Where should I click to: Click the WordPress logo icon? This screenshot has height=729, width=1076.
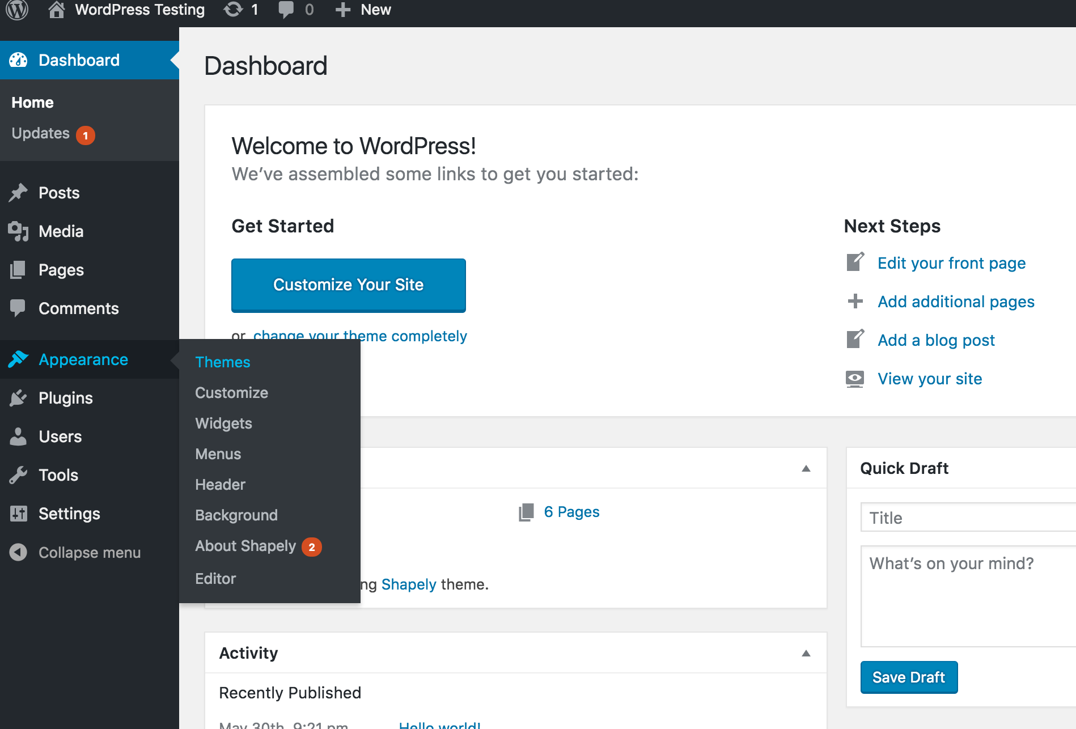click(x=17, y=10)
